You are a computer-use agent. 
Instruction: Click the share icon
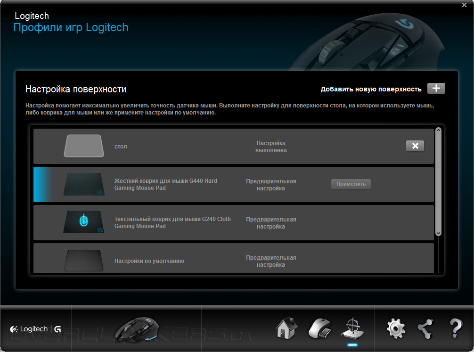click(425, 329)
